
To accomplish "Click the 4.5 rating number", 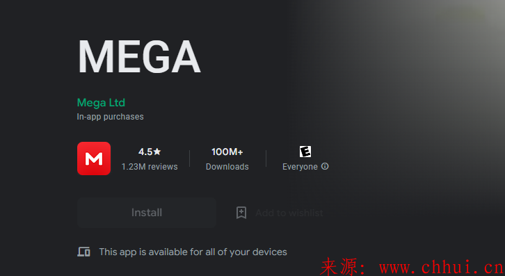I will [145, 152].
